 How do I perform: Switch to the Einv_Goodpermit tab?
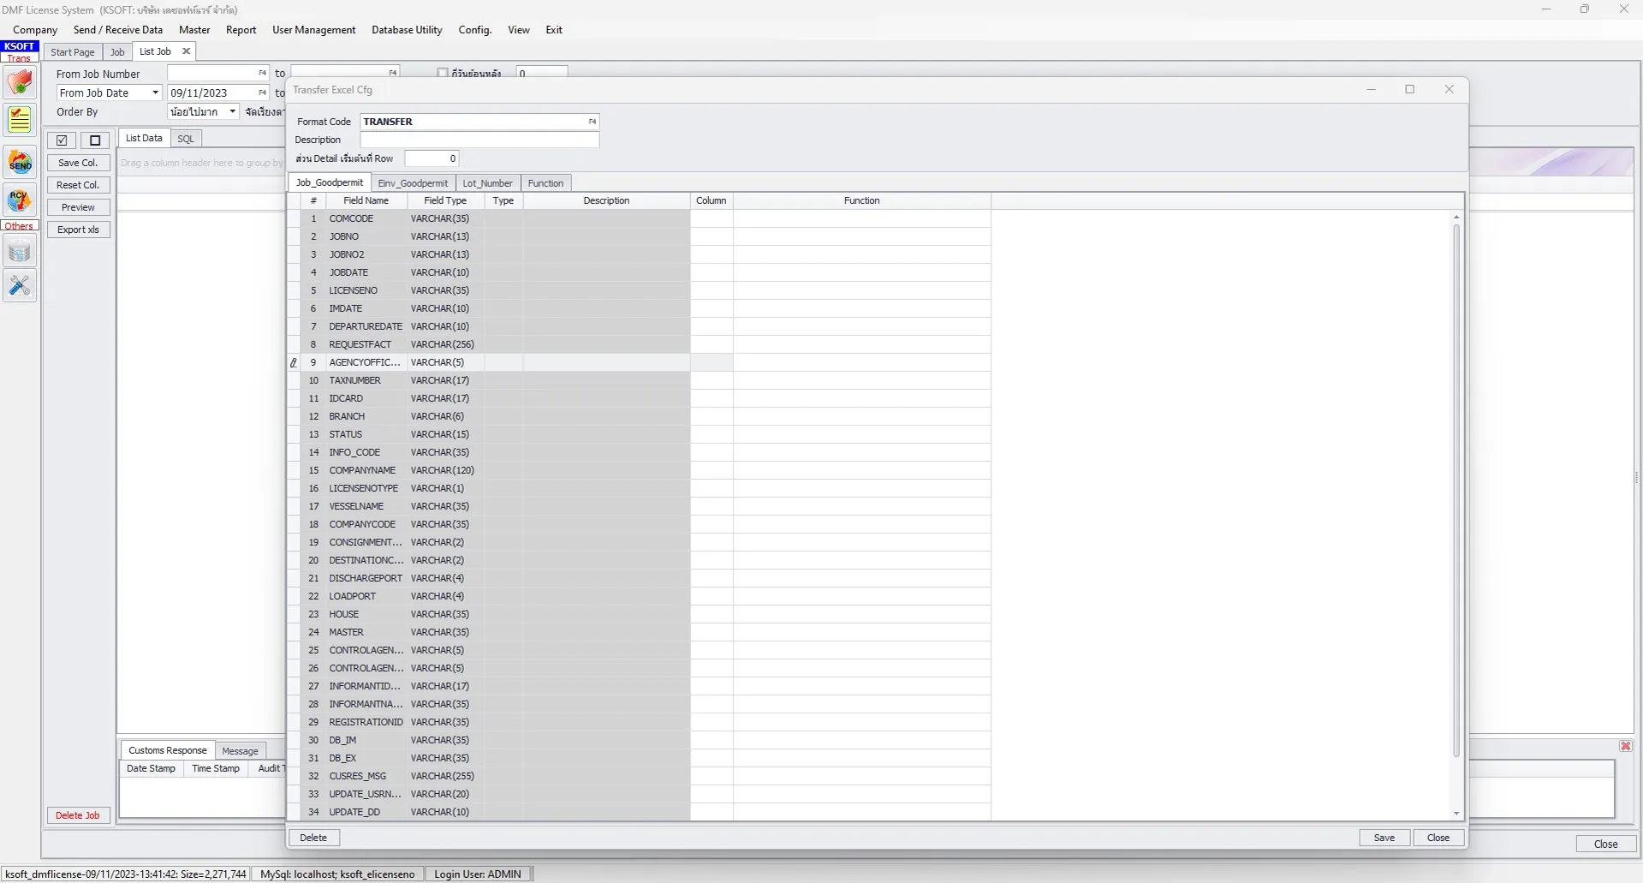(x=413, y=183)
